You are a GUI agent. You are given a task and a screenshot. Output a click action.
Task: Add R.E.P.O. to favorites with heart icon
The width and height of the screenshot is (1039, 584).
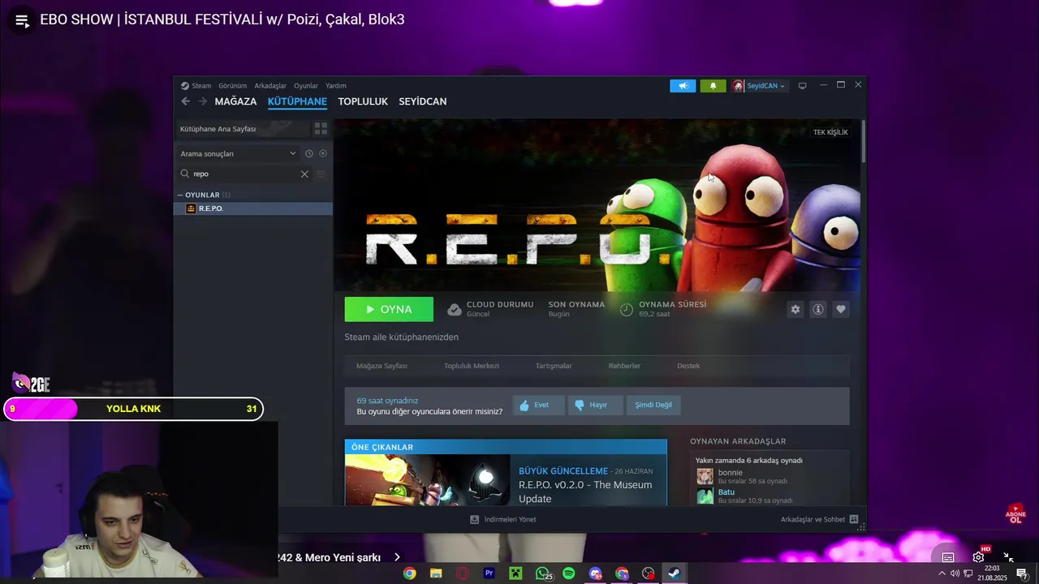(841, 309)
